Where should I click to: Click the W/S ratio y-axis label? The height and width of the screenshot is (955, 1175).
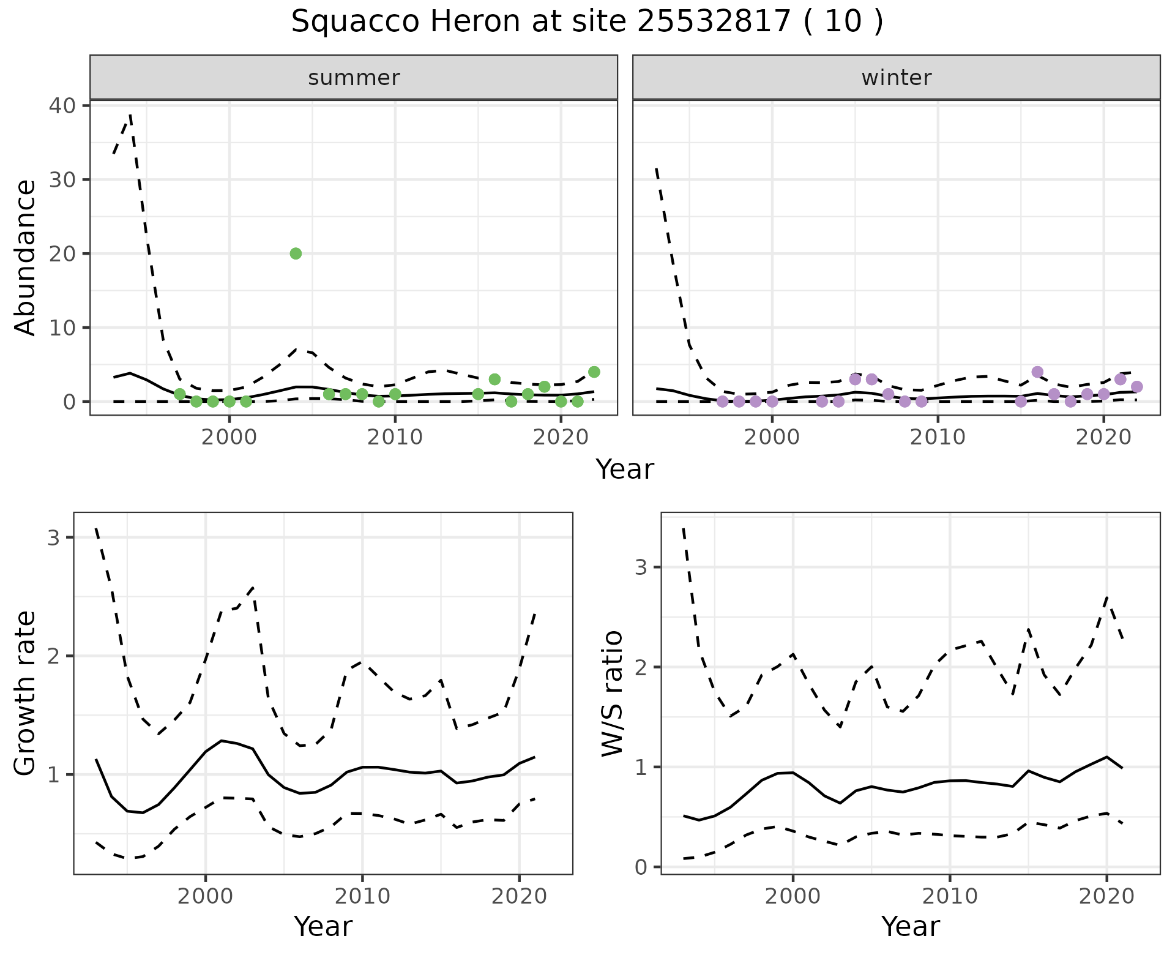point(613,693)
